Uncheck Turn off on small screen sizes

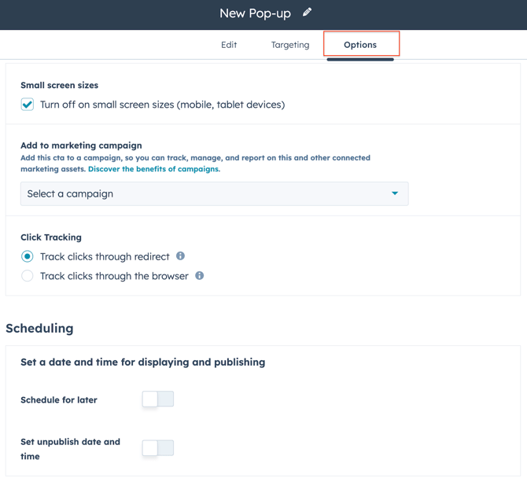[28, 105]
